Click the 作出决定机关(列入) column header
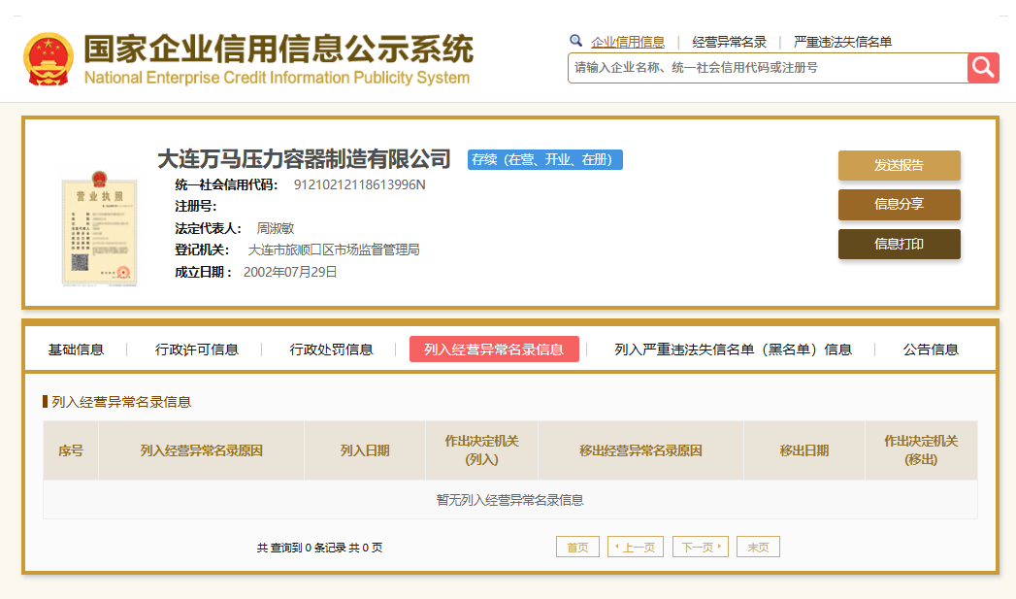This screenshot has height=599, width=1016. pos(481,450)
